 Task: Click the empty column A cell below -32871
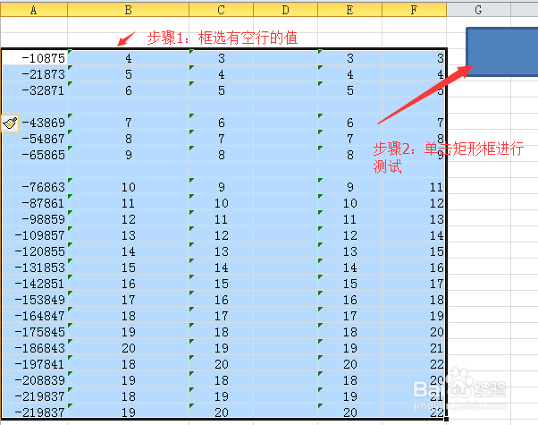click(x=34, y=106)
